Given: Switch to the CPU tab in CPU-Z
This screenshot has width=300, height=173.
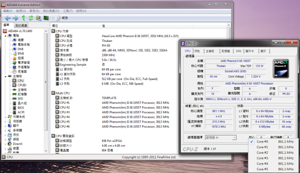Looking at the screenshot, I should pyautogui.click(x=187, y=51).
